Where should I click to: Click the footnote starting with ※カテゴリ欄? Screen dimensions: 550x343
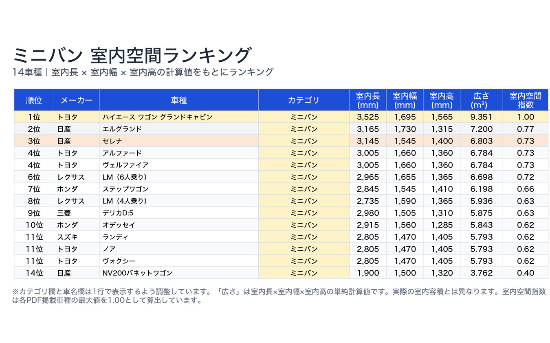[279, 296]
